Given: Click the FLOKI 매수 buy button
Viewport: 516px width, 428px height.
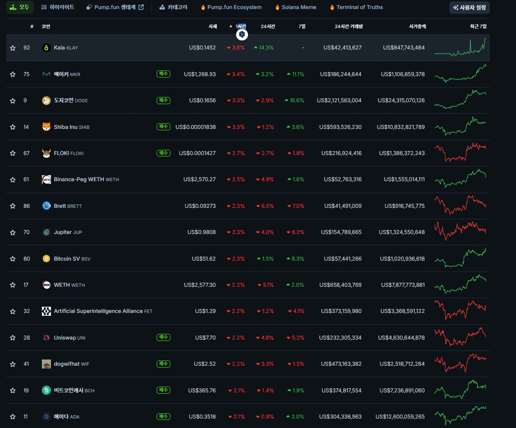Looking at the screenshot, I should (164, 153).
